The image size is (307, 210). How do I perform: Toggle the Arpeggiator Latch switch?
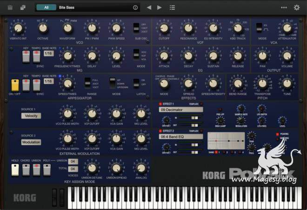pyautogui.click(x=136, y=83)
